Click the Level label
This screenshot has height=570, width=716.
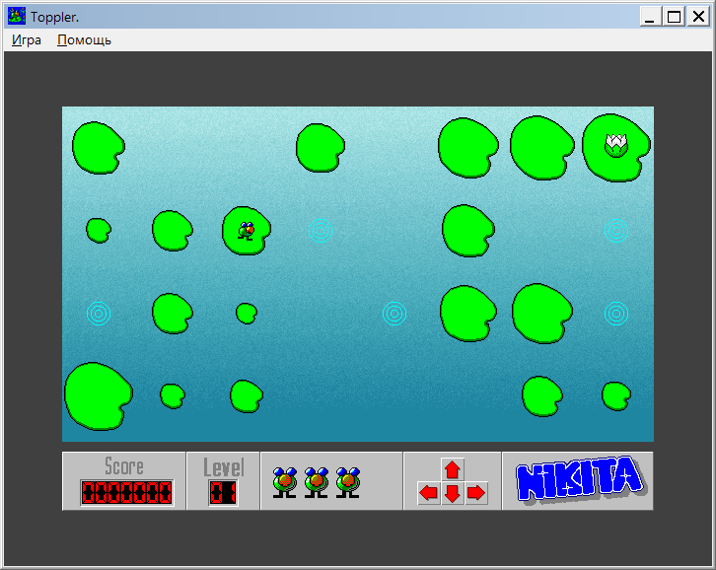click(x=223, y=467)
